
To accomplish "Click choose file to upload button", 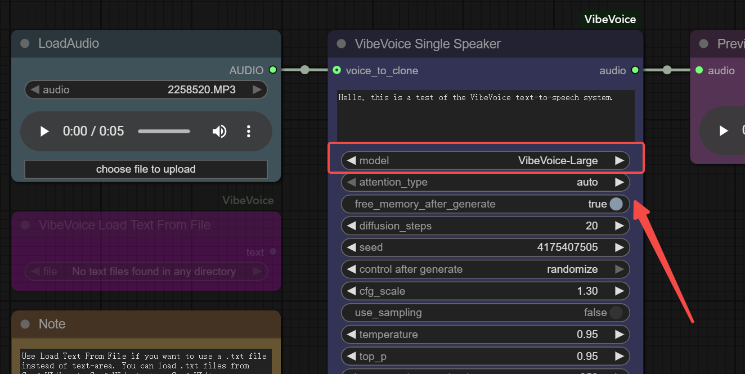I will [x=146, y=169].
